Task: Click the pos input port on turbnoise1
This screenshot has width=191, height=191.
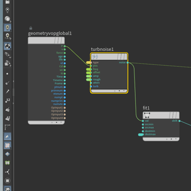Action: coord(91,66)
